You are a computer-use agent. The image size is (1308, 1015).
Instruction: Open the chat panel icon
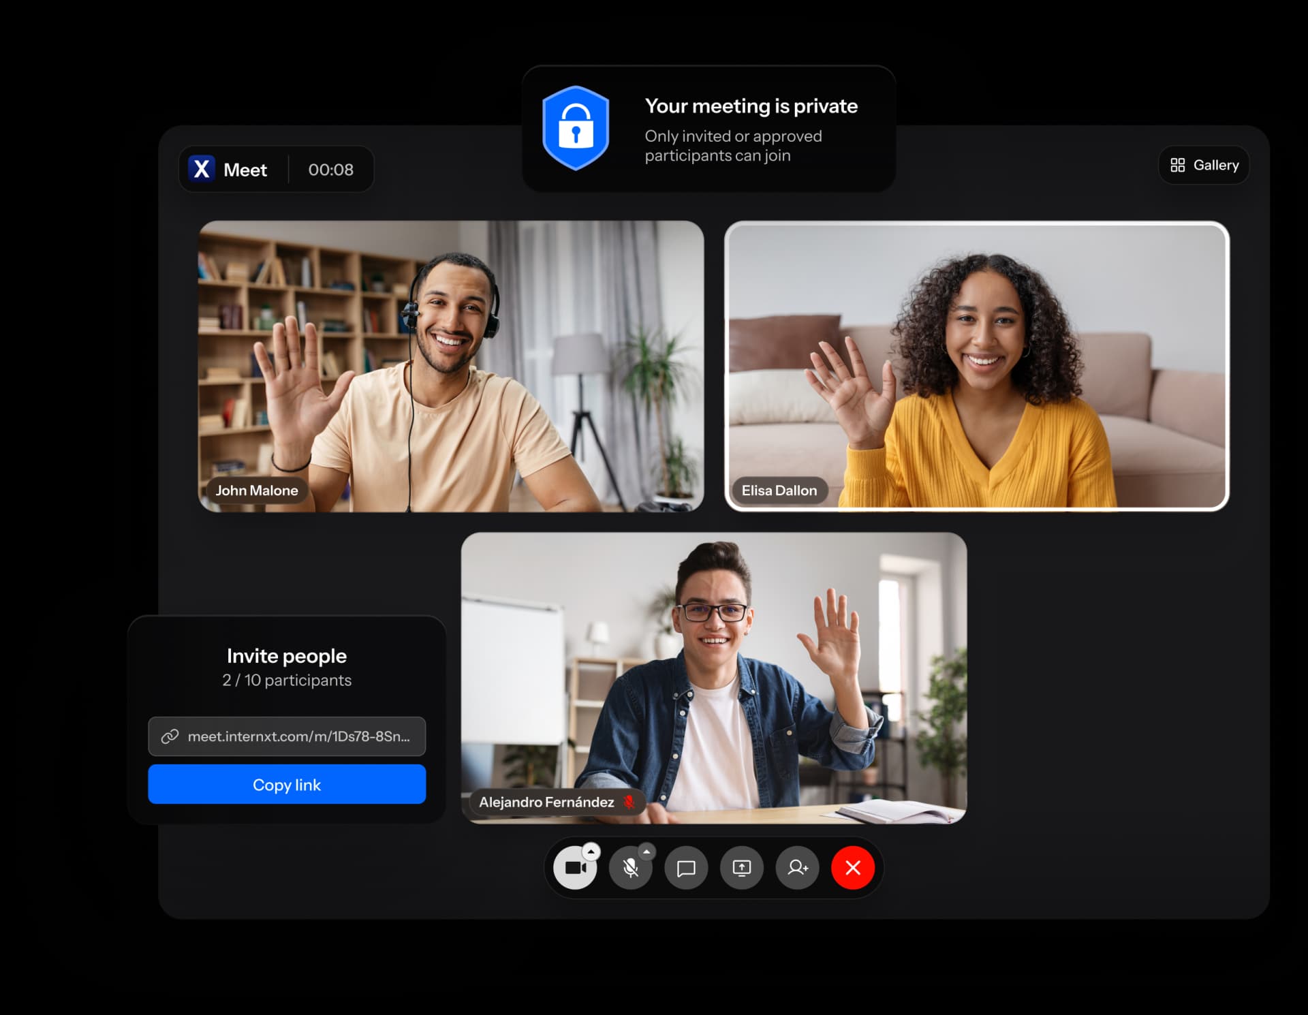tap(686, 868)
